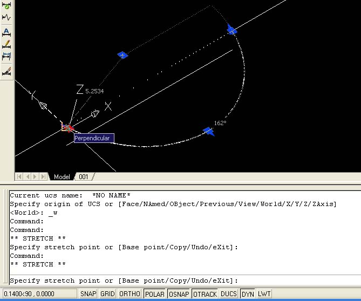The height and width of the screenshot is (301, 361).
Task: Click the 5.2534 dynamic input field
Action: [x=94, y=91]
